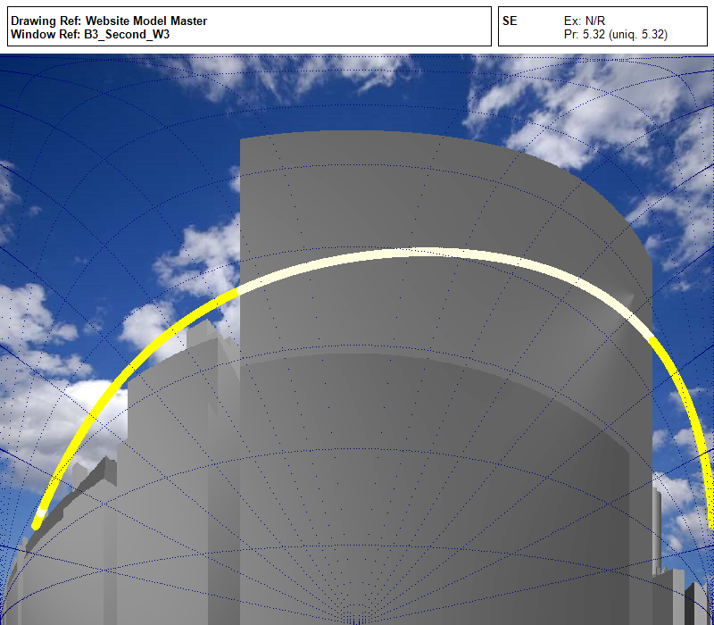
Task: Click the grid convergence point at bottom center
Action: pyautogui.click(x=357, y=618)
